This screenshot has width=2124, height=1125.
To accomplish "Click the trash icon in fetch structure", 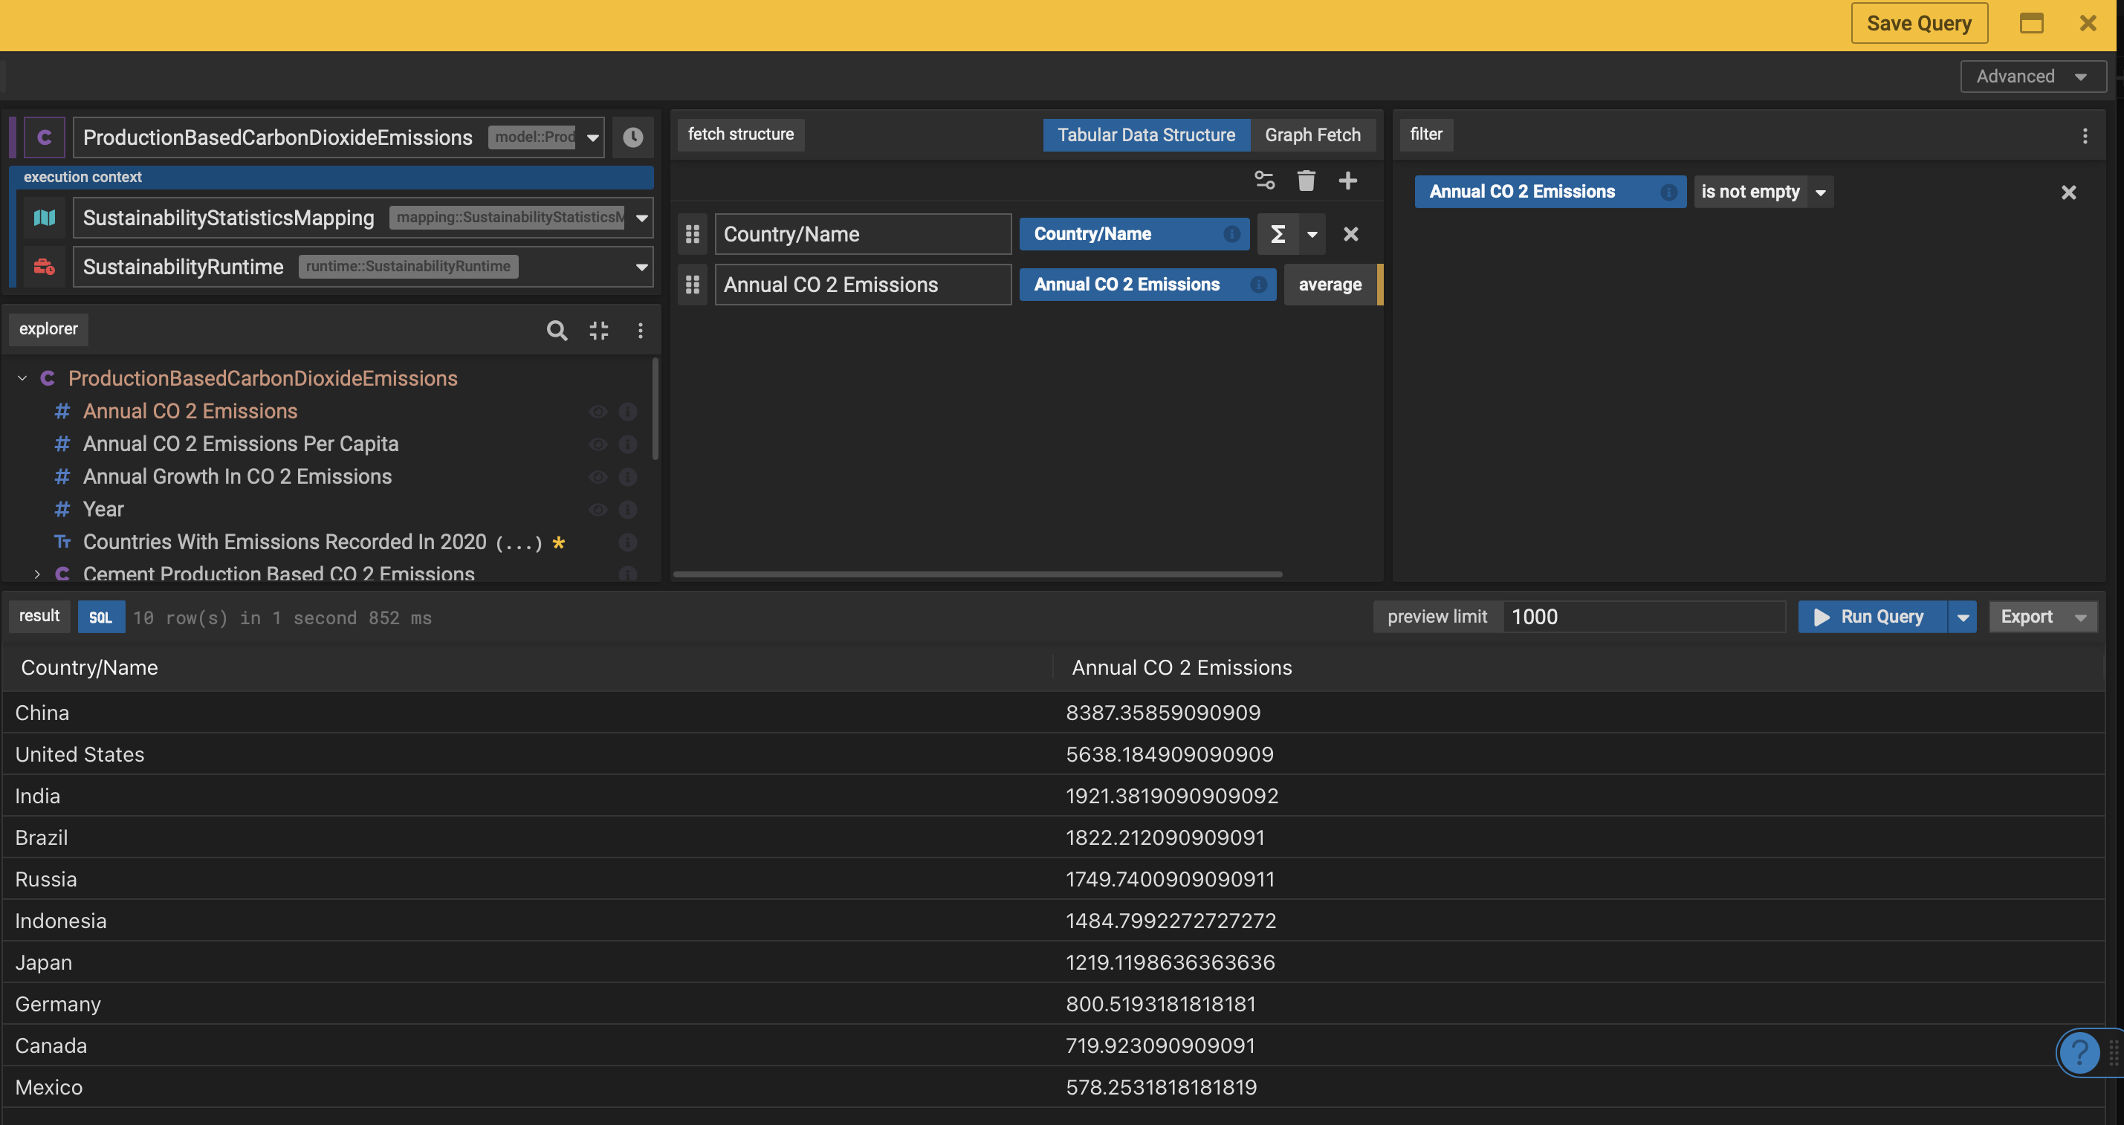I will pos(1305,181).
